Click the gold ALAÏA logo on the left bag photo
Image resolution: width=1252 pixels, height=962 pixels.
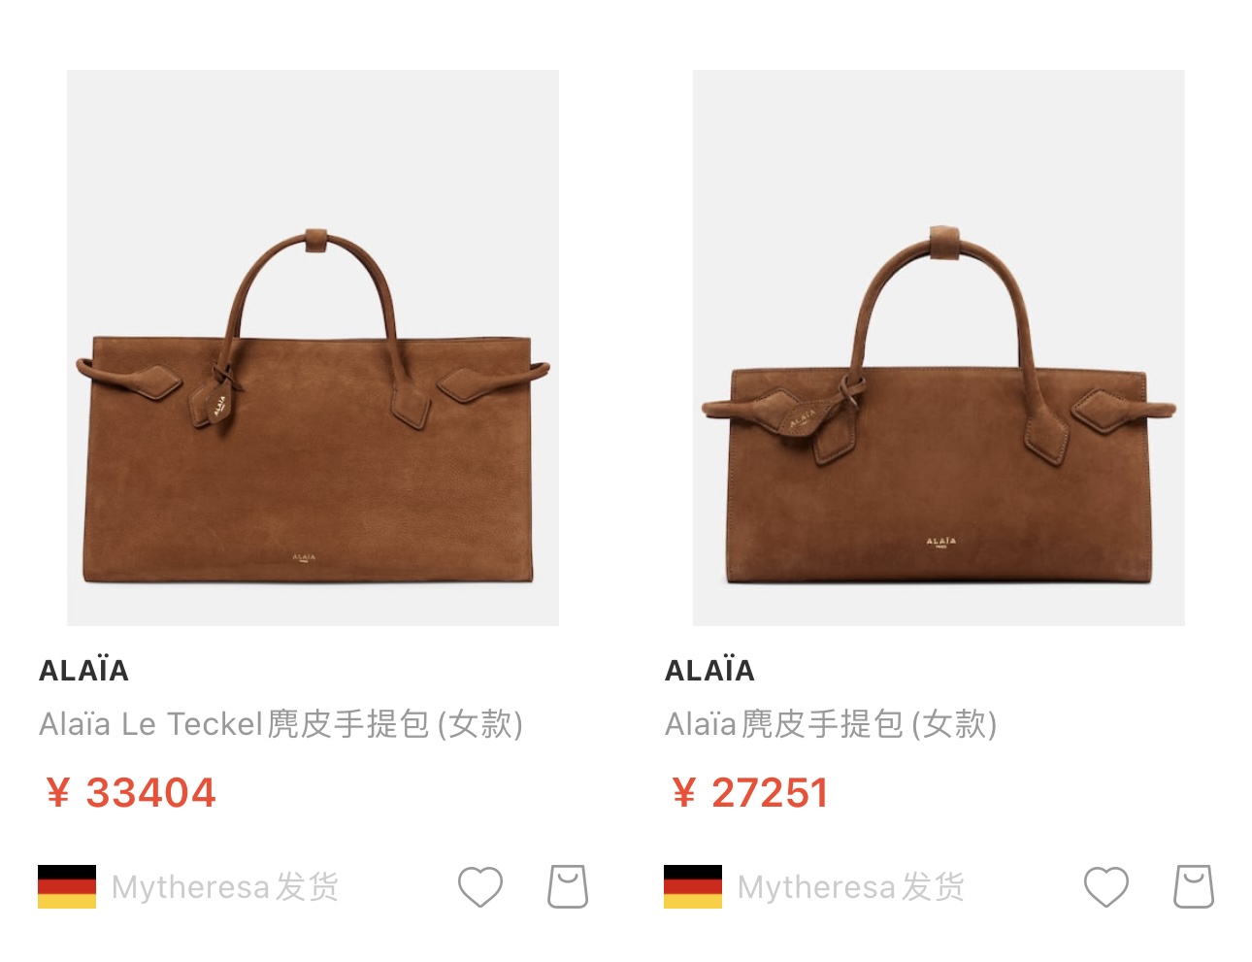tap(304, 558)
